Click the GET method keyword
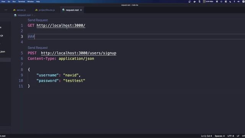Viewport: 245px width, 138px height. (31, 26)
